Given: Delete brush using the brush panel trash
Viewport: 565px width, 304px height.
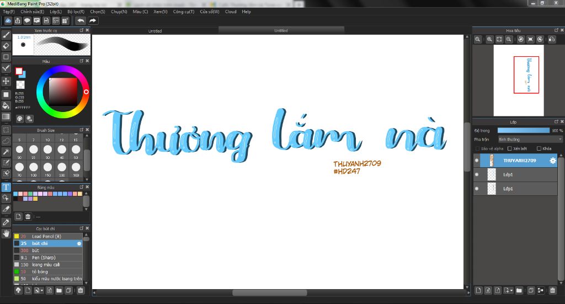Looking at the screenshot, I should [x=81, y=290].
